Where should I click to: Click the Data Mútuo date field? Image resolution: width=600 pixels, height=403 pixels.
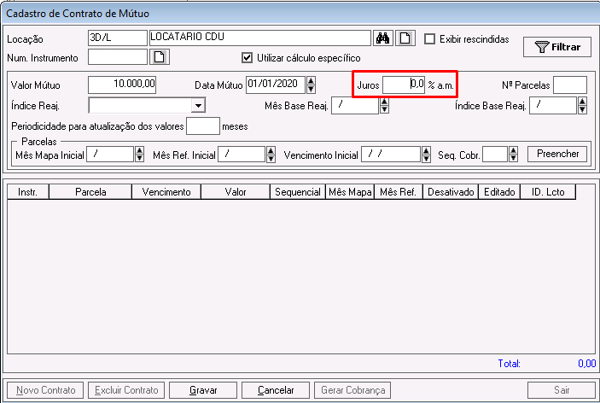pyautogui.click(x=276, y=85)
